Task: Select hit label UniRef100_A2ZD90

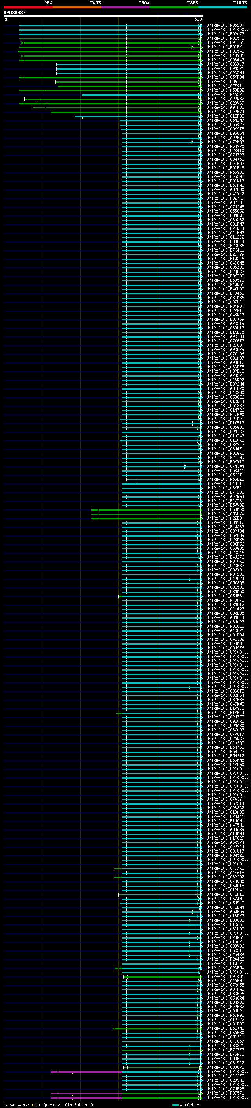Action: (x=225, y=518)
